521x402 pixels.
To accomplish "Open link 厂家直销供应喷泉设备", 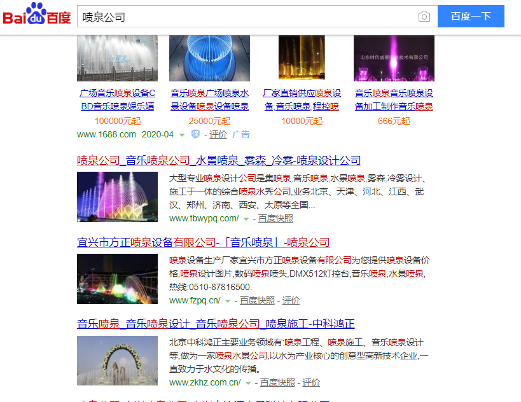I will point(302,100).
